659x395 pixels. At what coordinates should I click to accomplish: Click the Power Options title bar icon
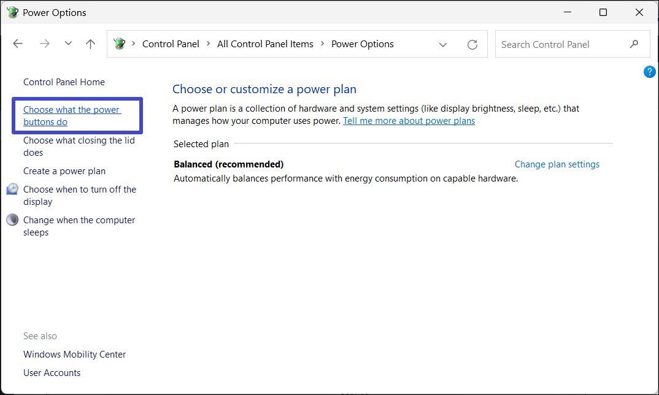click(13, 12)
